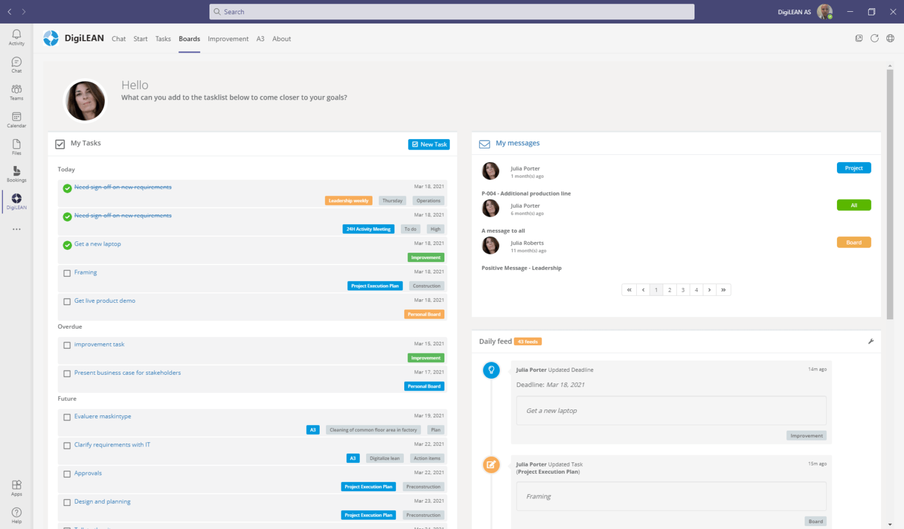
Task: Click the refresh icon
Action: click(x=875, y=38)
